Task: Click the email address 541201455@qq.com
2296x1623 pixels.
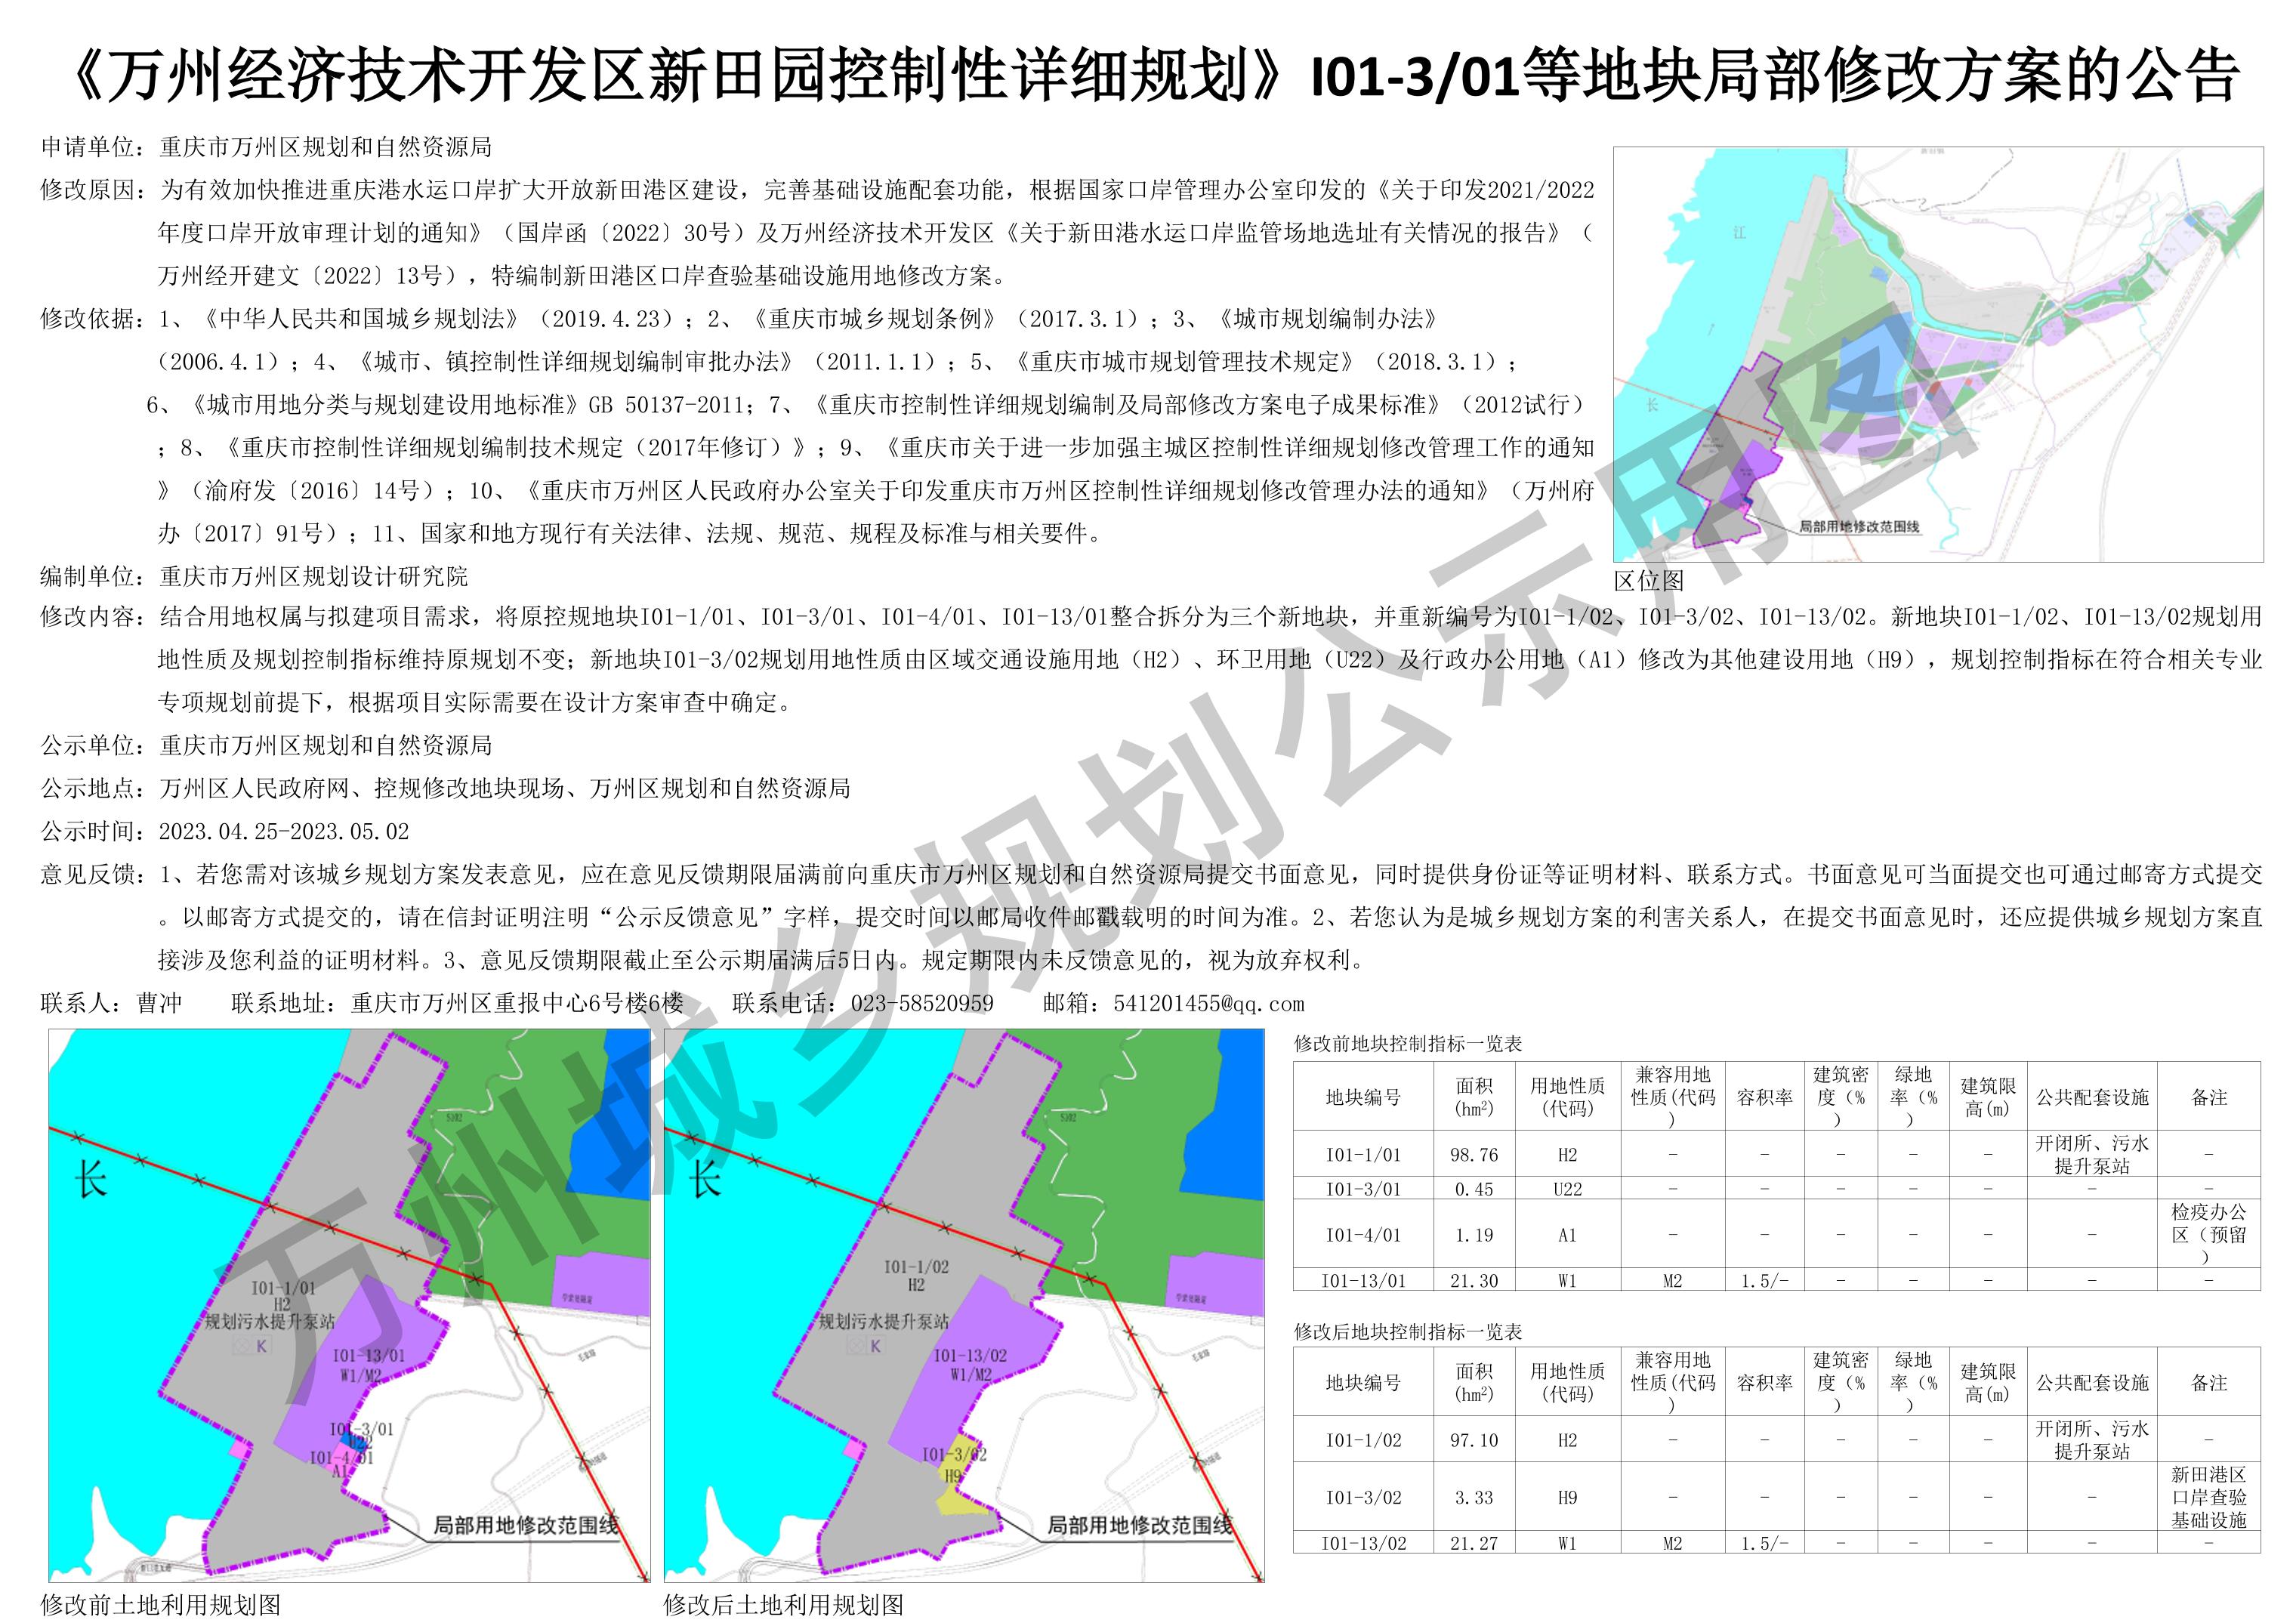Action: point(1209,1003)
